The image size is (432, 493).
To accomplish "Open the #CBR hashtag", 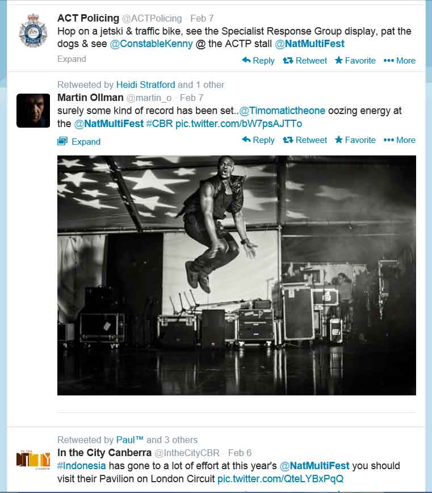I will tap(159, 124).
